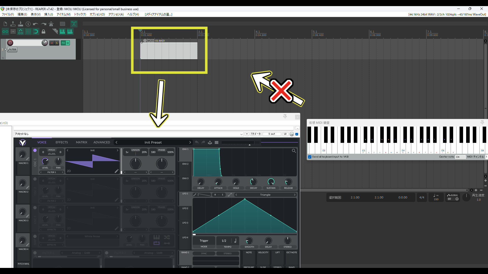Click the undo arrow in REAPER toolbar
Viewport: 488px width, 274px height.
(x=36, y=24)
